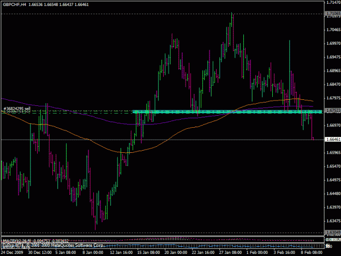341x256 pixels.
Task: Click the '3 Feb 16:00' time label
Action: 284,252
